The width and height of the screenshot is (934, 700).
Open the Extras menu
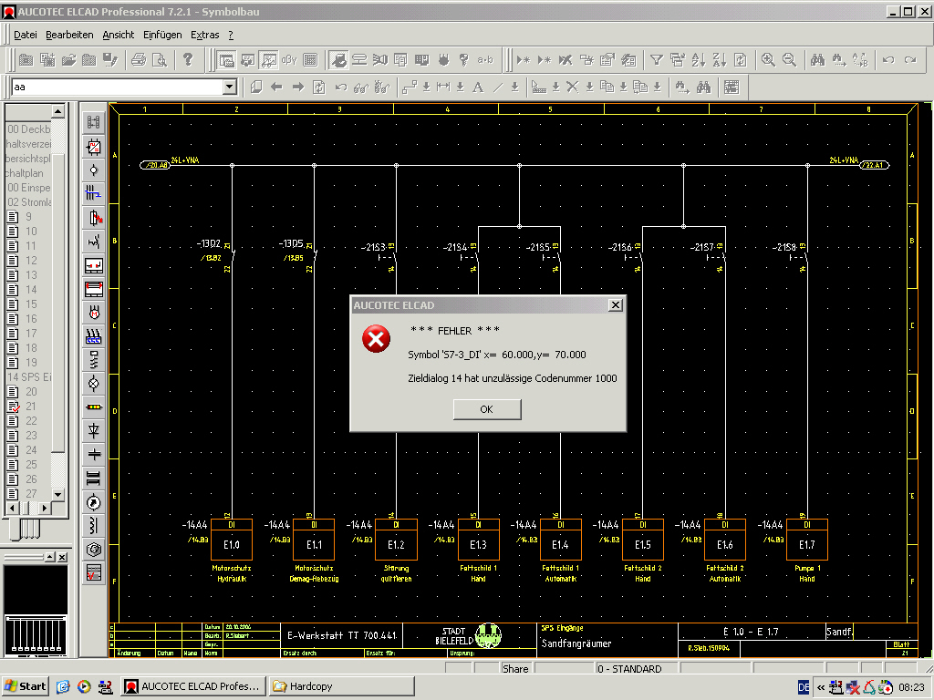(x=205, y=35)
